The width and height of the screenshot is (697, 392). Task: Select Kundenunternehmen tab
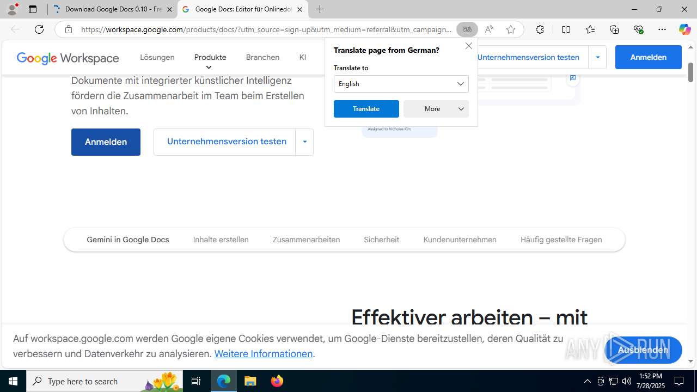point(460,240)
